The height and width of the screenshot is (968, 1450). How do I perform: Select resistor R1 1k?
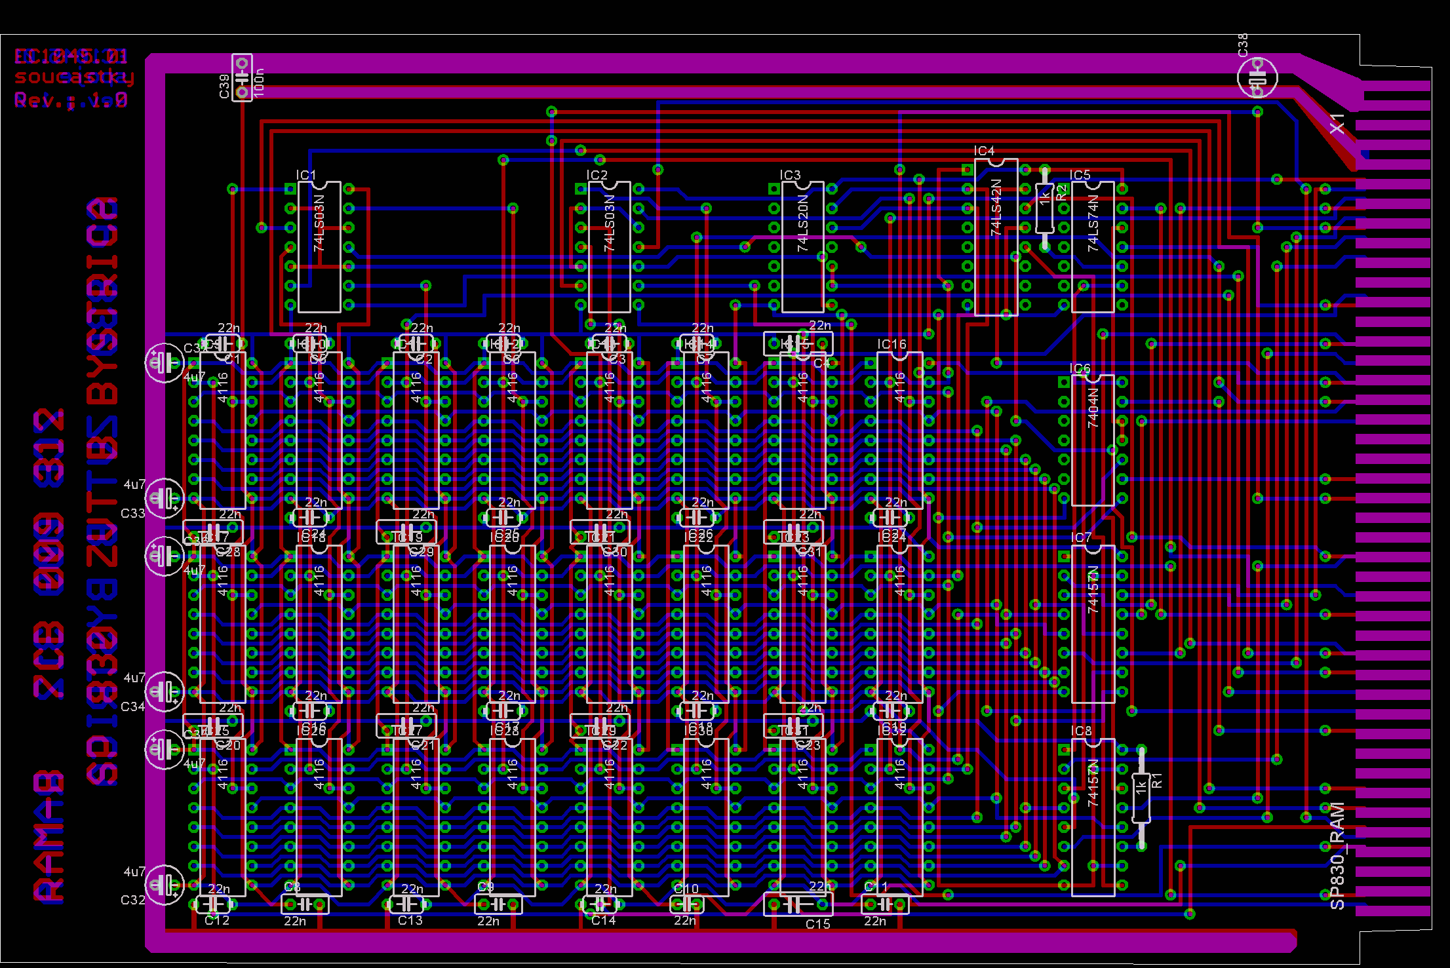point(1141,798)
